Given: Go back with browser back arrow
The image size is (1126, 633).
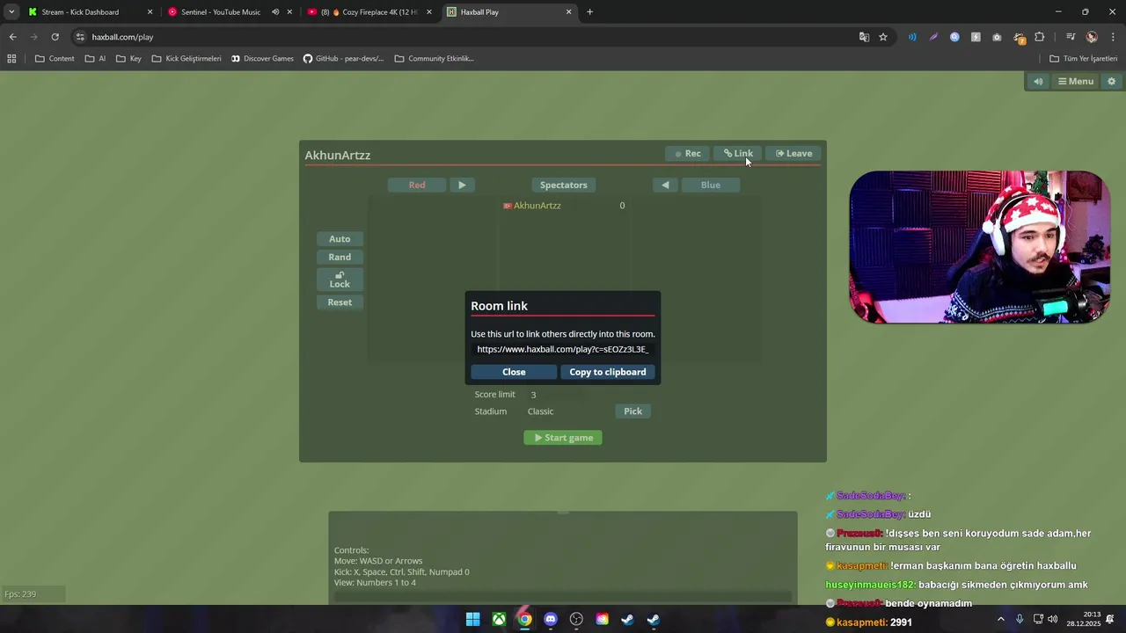Looking at the screenshot, I should click(x=12, y=37).
